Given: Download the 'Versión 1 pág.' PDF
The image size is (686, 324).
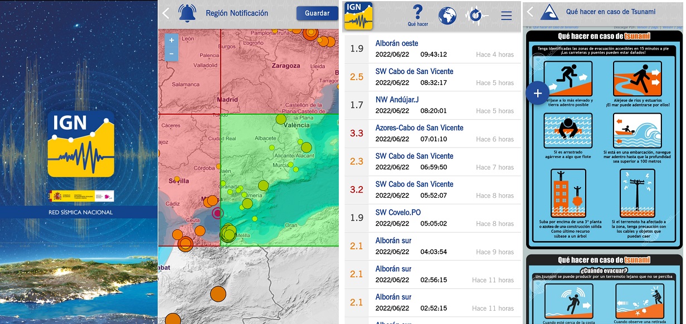Looking at the screenshot, I should click(x=672, y=27).
